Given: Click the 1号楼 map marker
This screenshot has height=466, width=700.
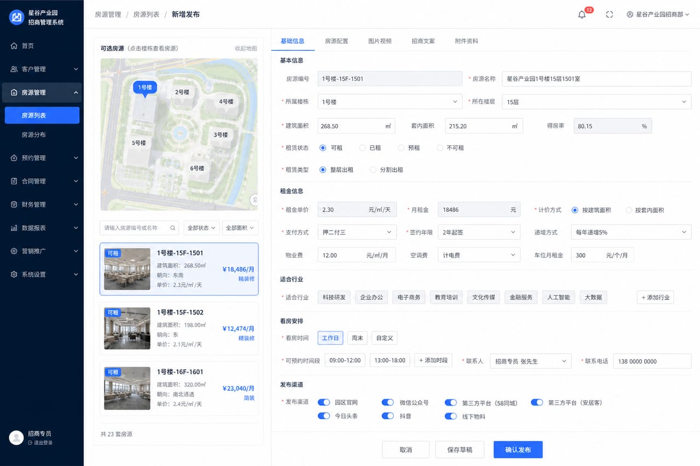Looking at the screenshot, I should [x=145, y=89].
